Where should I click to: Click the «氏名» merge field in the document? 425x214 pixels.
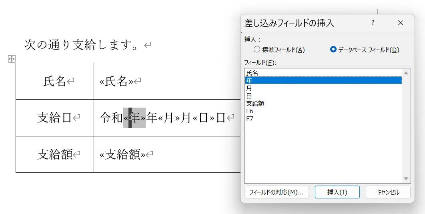(116, 81)
